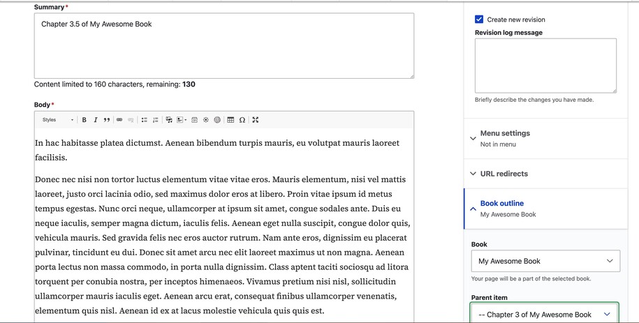Open the Parent item dropdown
Viewport: 639px width, 323px height.
coord(545,314)
